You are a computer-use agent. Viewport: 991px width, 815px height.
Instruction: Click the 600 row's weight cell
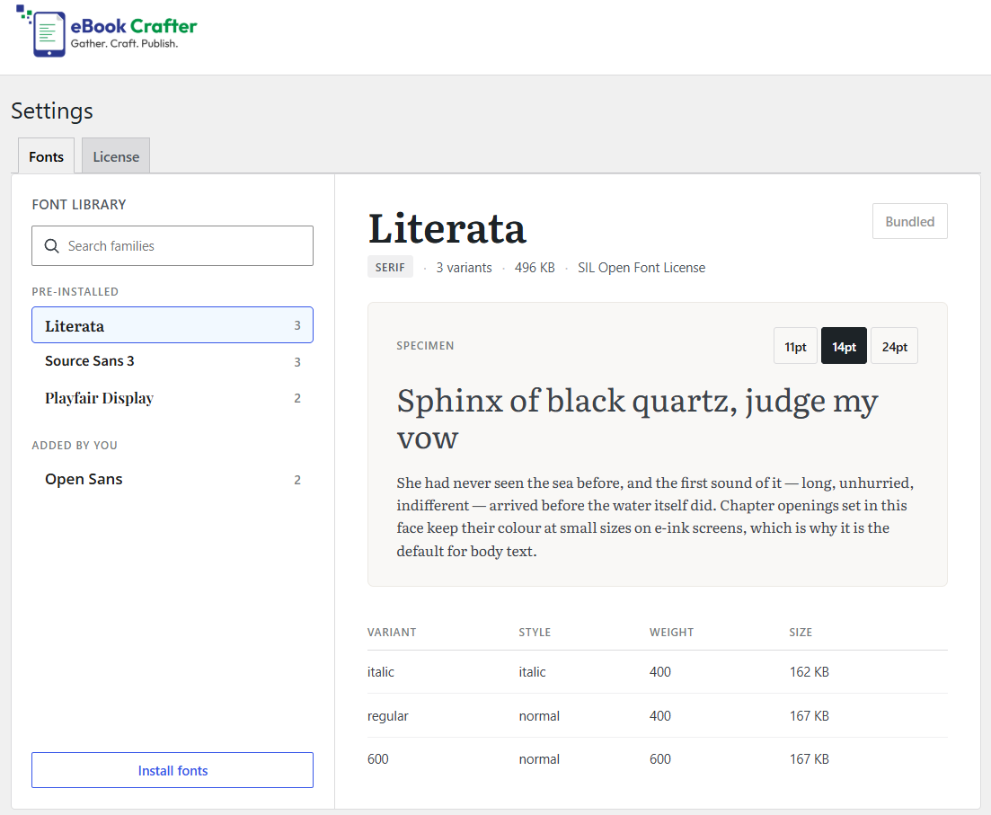coord(660,758)
